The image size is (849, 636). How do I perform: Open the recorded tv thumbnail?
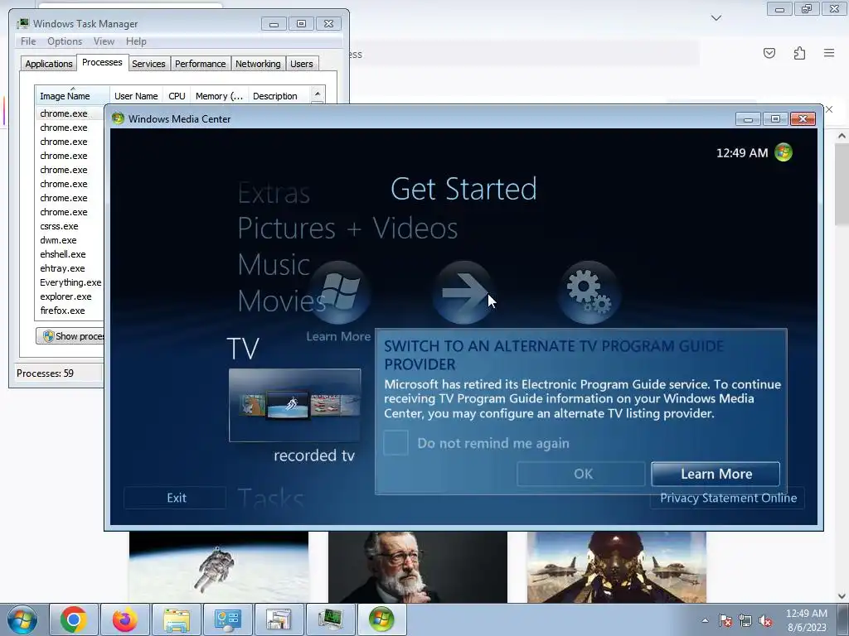point(295,405)
